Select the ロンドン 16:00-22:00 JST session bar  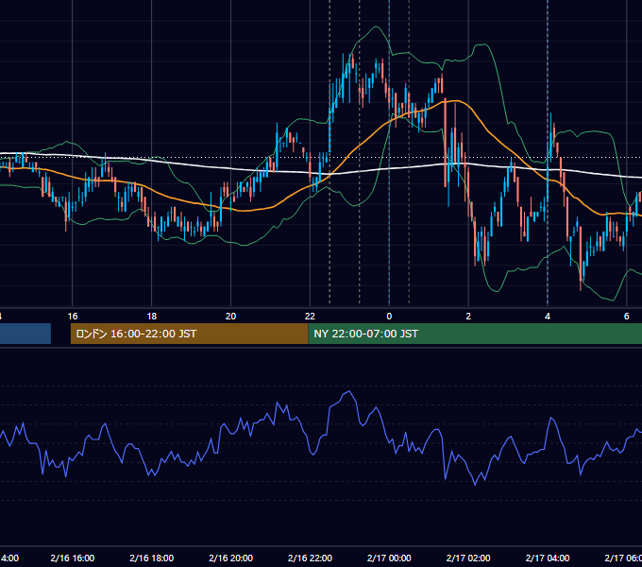click(x=189, y=334)
